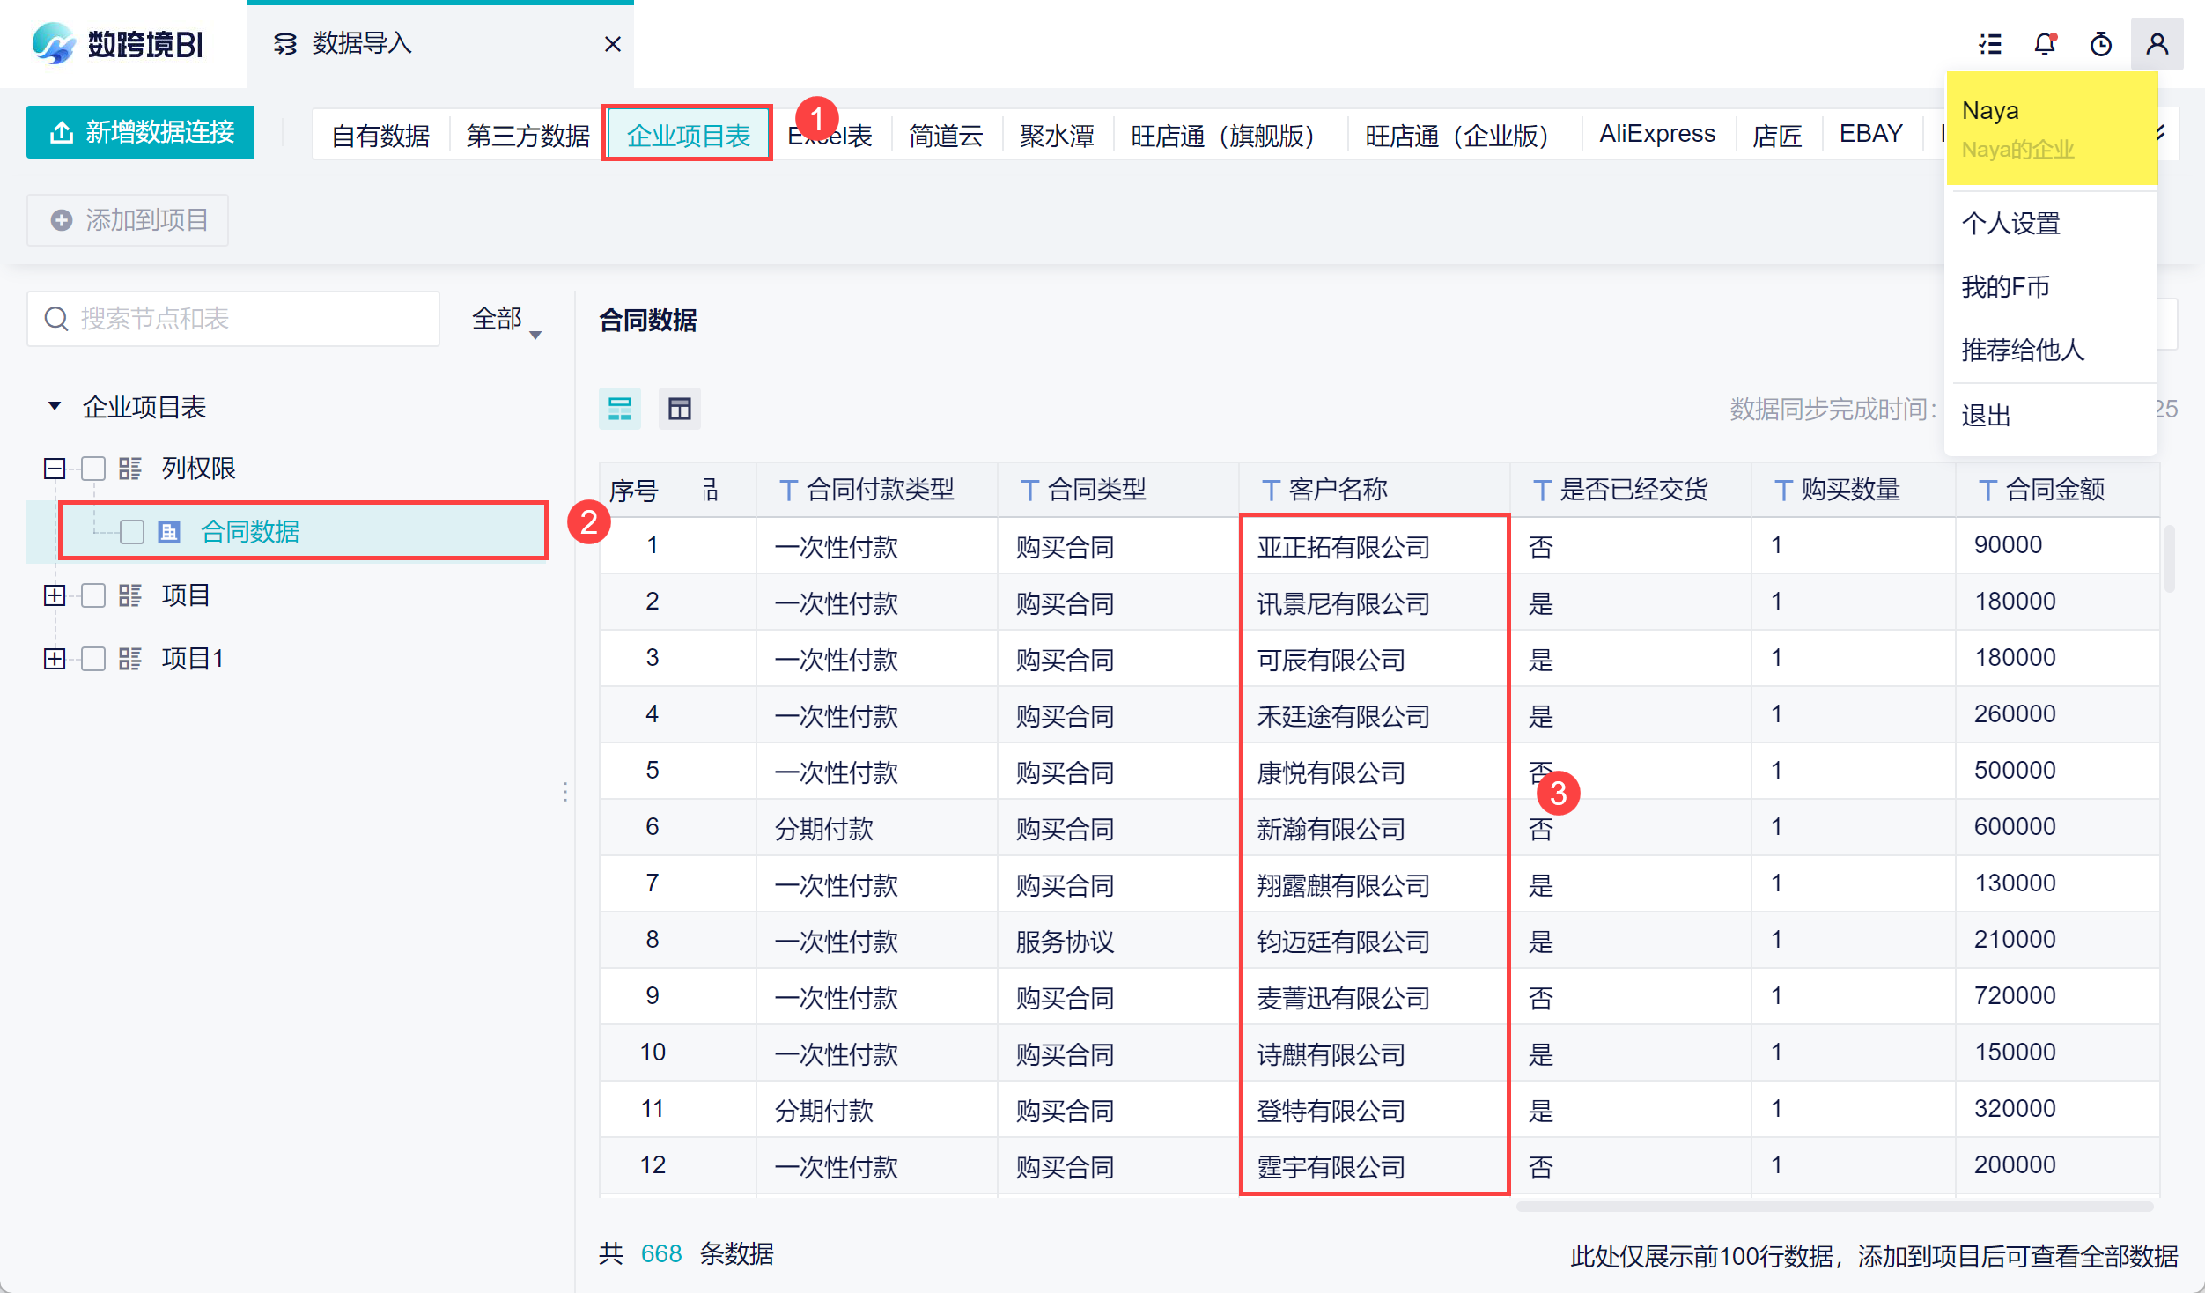Click the sidebar splitter handle
Viewport: 2205px width, 1293px height.
(x=565, y=791)
